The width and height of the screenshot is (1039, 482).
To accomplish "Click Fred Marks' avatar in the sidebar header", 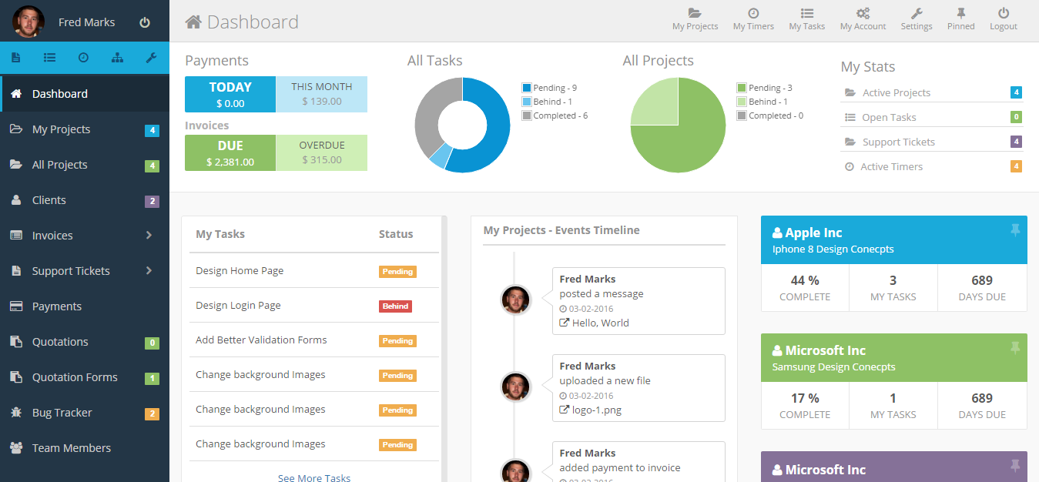I will click(x=28, y=22).
